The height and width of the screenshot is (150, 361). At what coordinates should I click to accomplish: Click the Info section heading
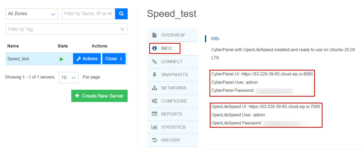click(215, 39)
